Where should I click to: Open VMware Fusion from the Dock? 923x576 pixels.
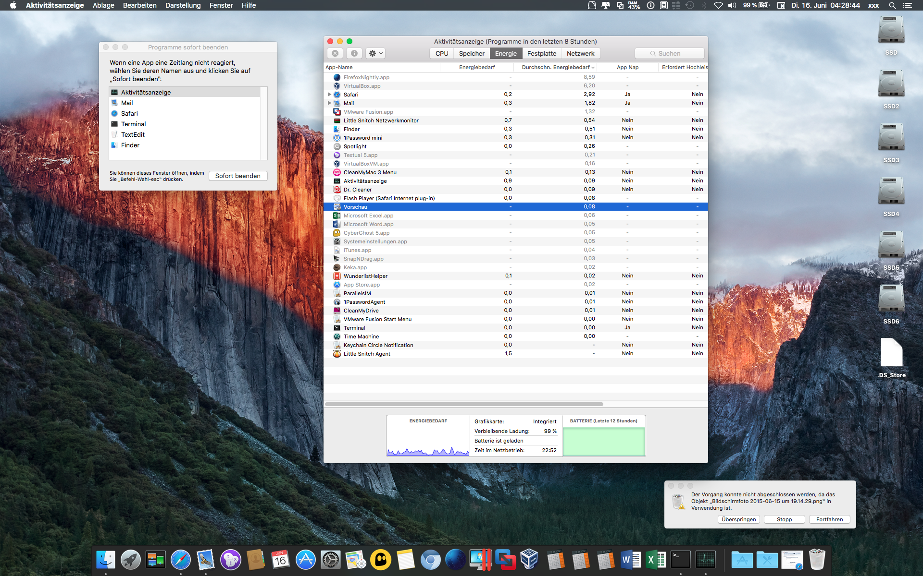tap(506, 560)
